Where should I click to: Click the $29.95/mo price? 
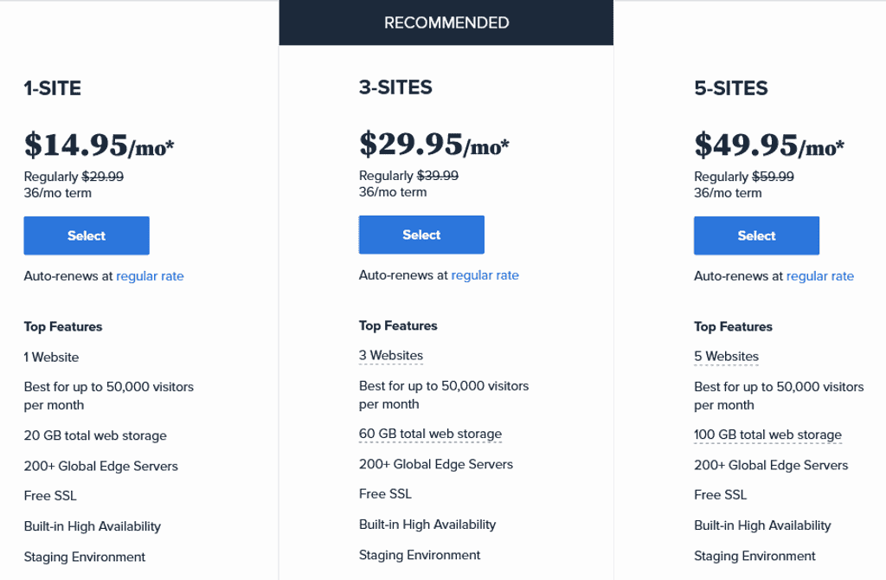pos(434,145)
